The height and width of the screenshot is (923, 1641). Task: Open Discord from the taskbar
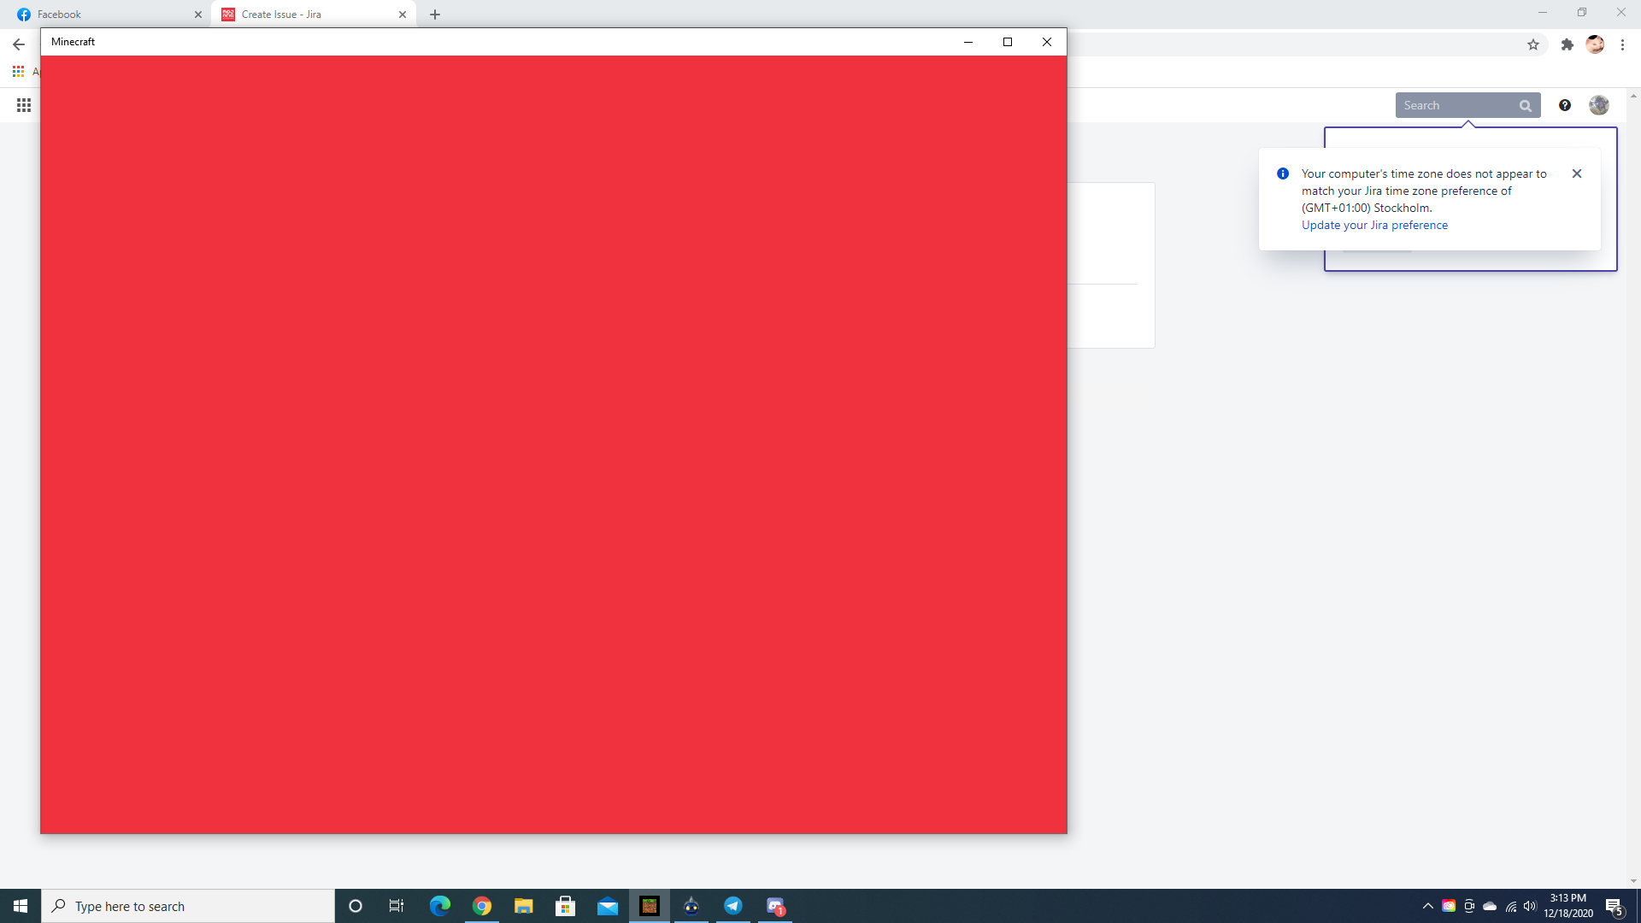coord(774,906)
